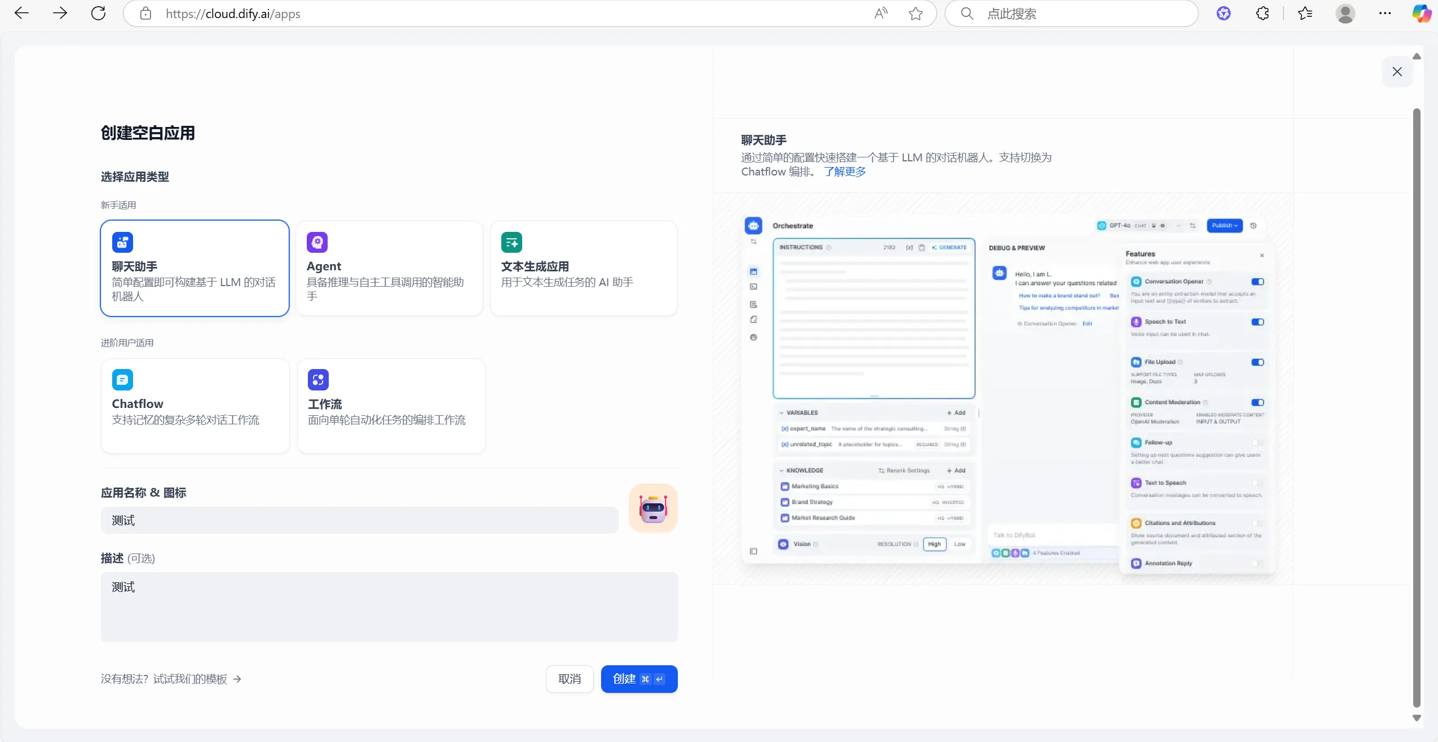
Task: Click the browser back arrow
Action: click(21, 14)
